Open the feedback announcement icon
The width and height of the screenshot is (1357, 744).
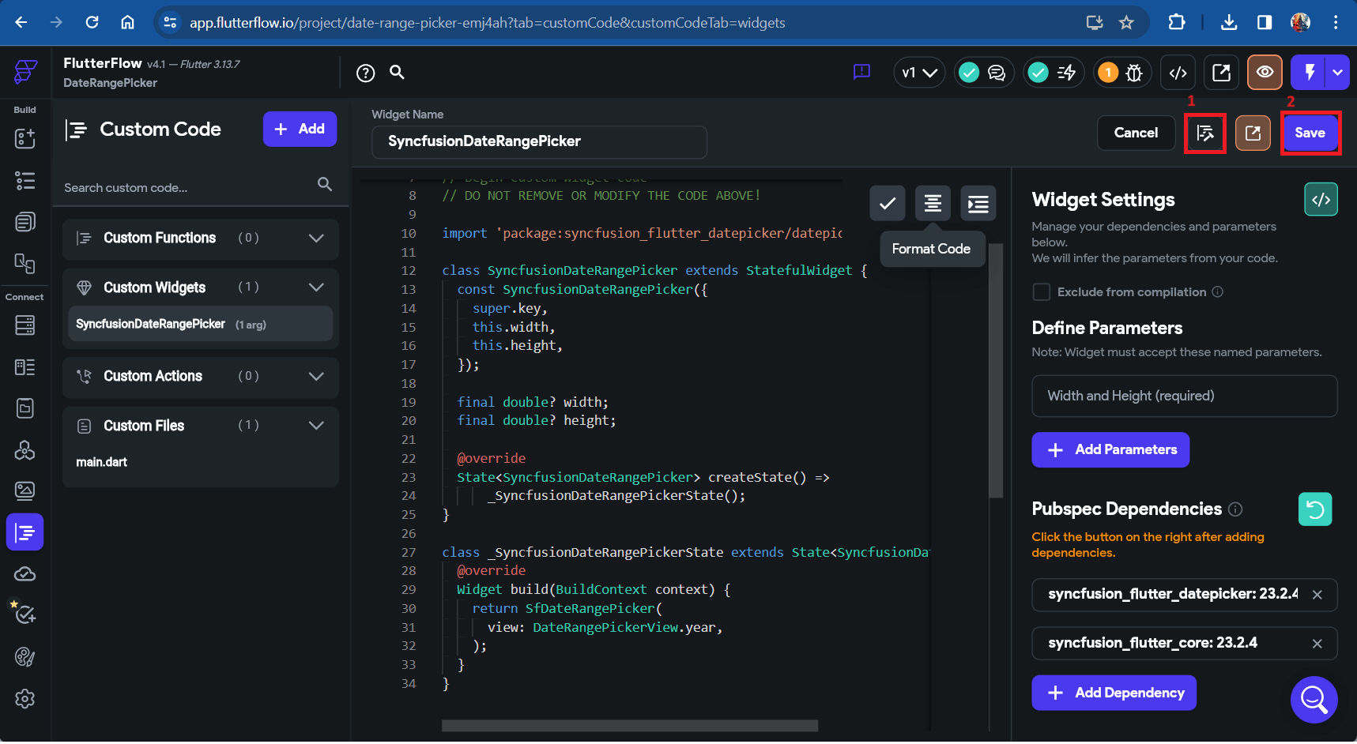pyautogui.click(x=861, y=73)
